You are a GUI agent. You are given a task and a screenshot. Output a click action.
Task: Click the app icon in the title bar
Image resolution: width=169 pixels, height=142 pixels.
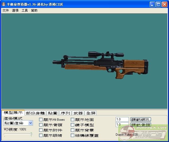coord(4,4)
